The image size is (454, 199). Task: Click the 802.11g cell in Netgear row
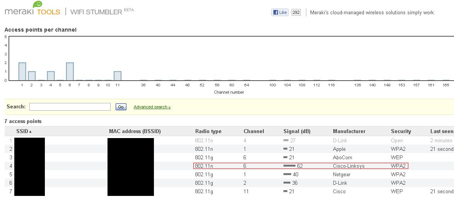204,174
